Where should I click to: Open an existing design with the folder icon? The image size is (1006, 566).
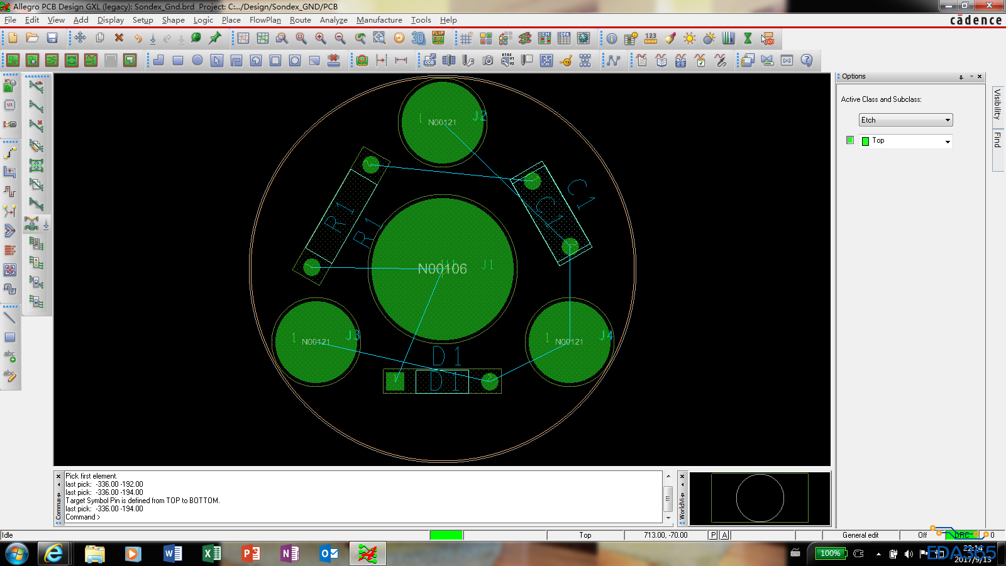33,38
